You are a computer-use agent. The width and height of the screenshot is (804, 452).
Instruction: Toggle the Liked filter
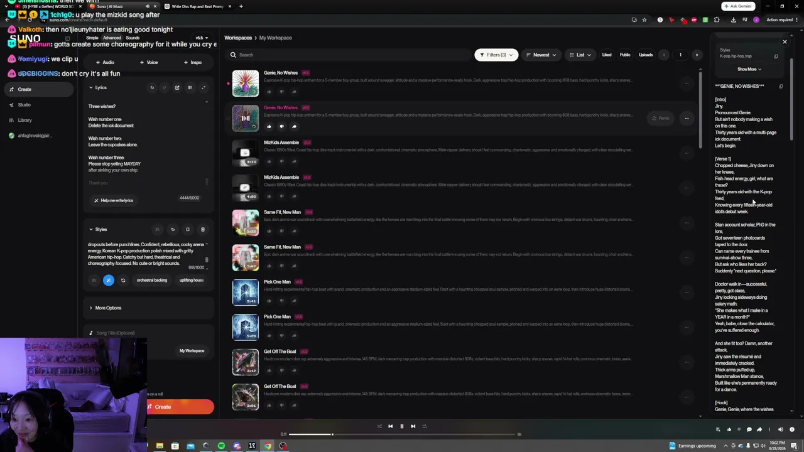tap(607, 55)
